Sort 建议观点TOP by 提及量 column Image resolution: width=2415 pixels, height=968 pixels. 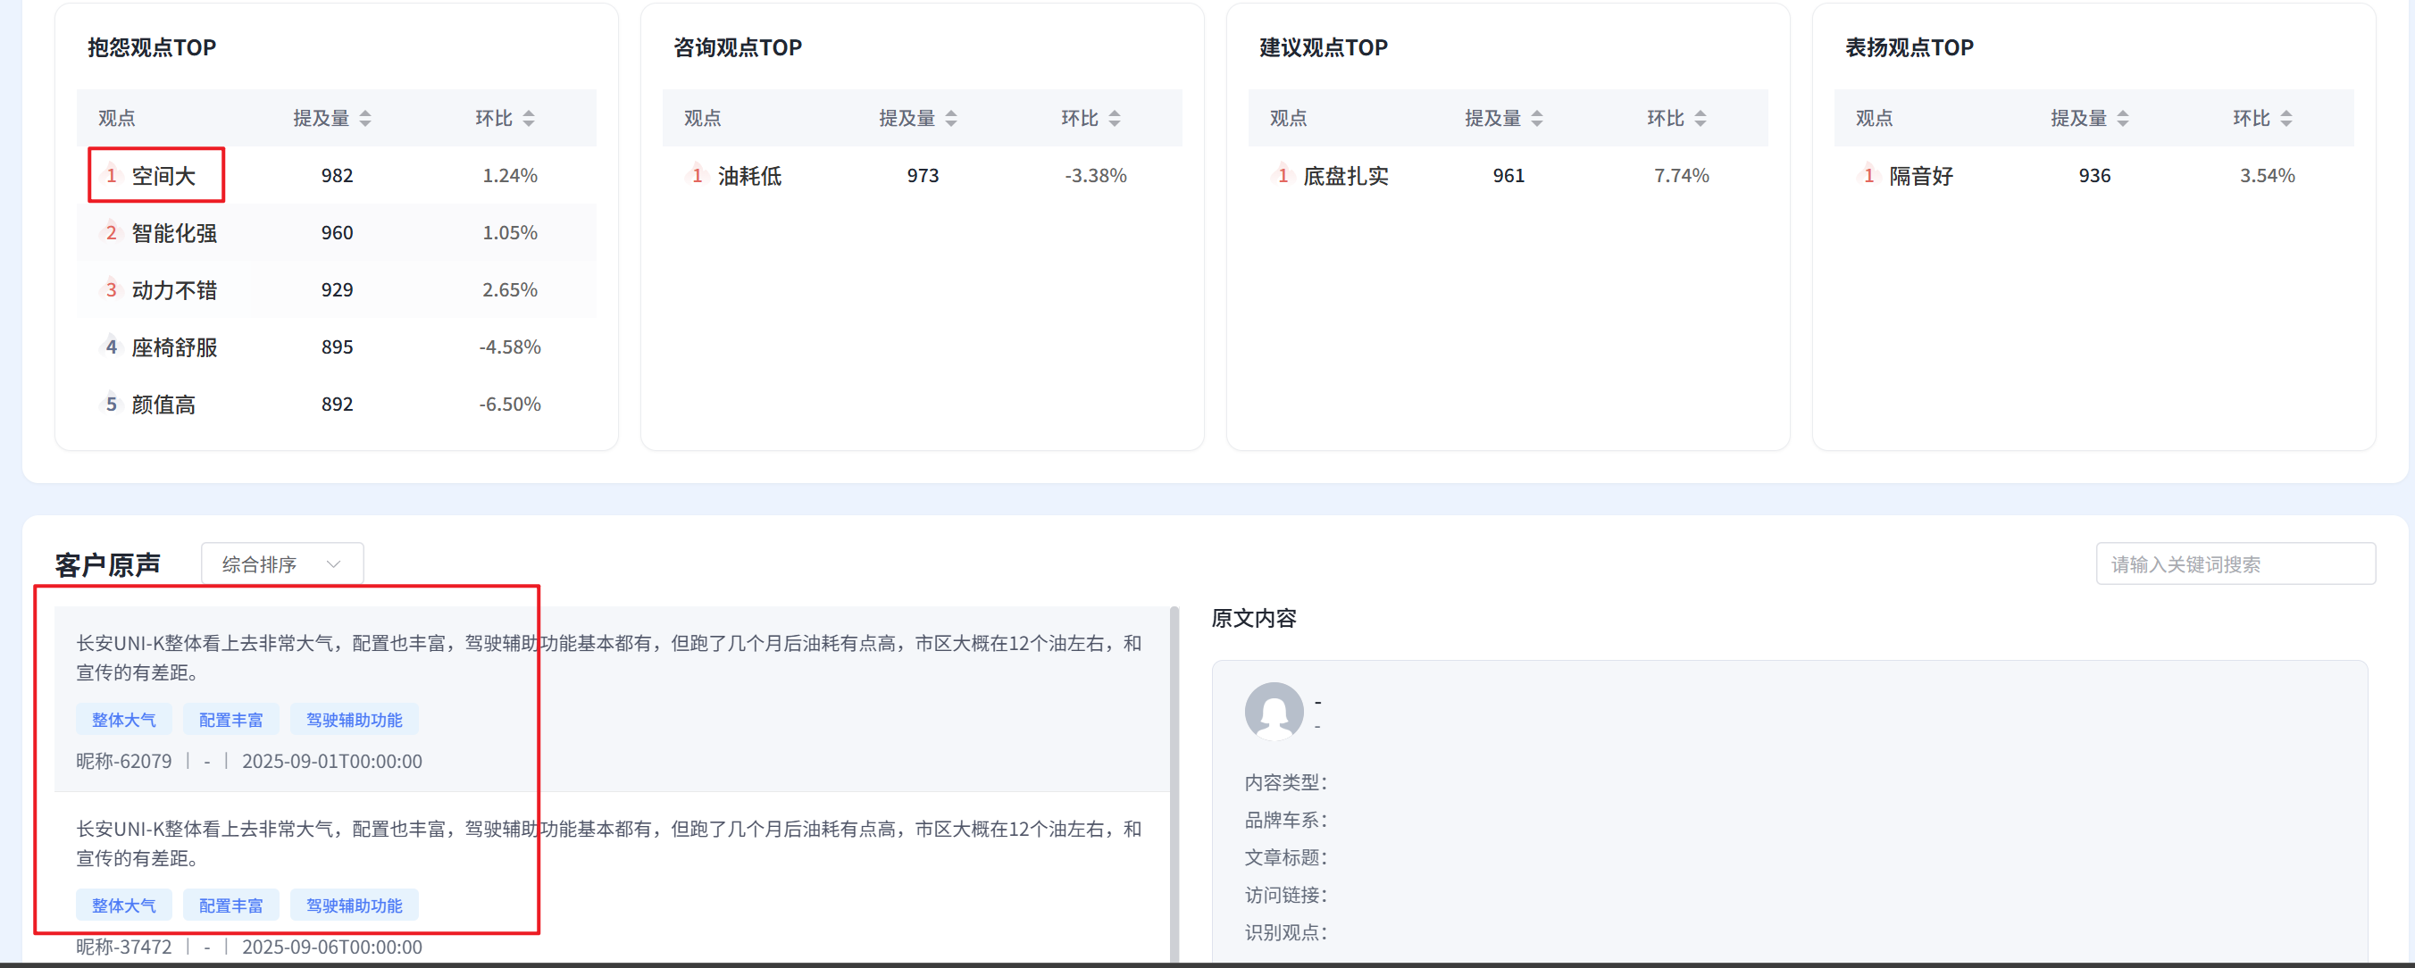(x=1536, y=118)
